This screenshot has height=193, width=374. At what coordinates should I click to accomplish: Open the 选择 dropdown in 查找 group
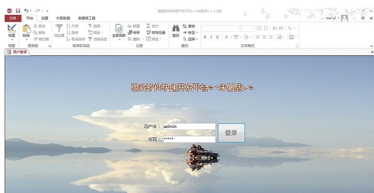point(190,39)
